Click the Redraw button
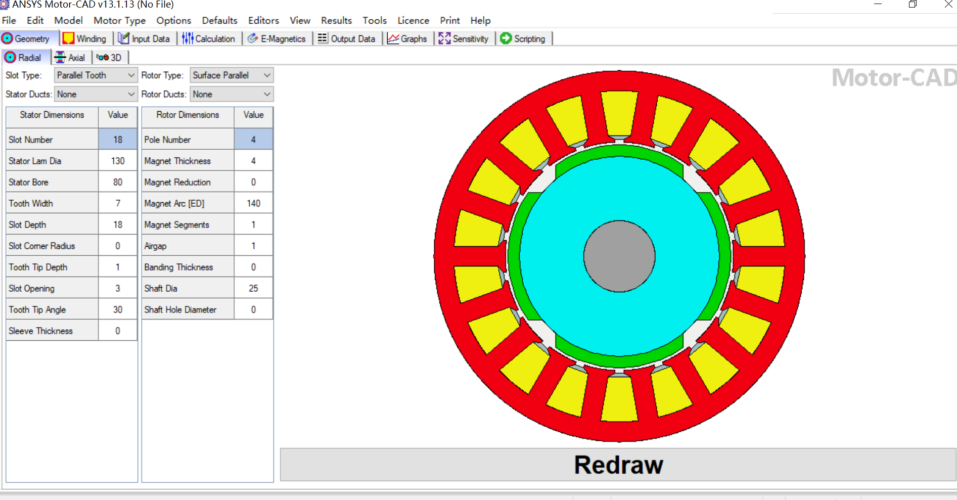Viewport: 957px width, 500px height. [x=618, y=465]
